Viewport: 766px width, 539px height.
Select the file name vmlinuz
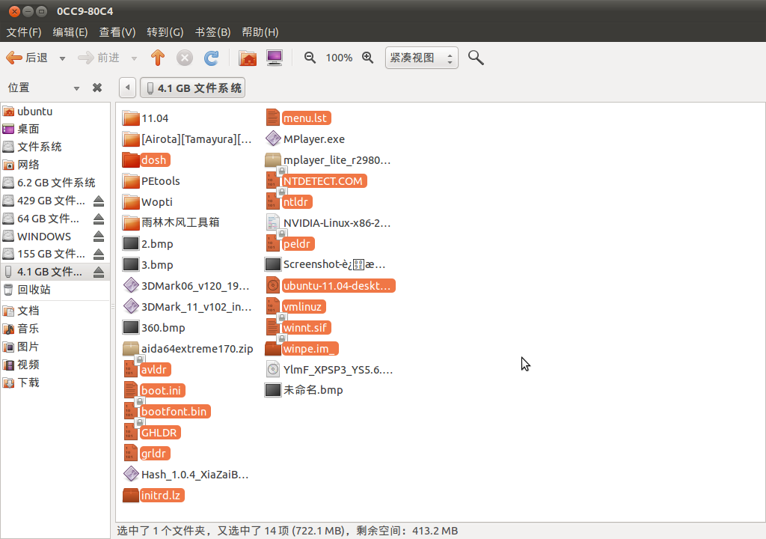coord(302,307)
